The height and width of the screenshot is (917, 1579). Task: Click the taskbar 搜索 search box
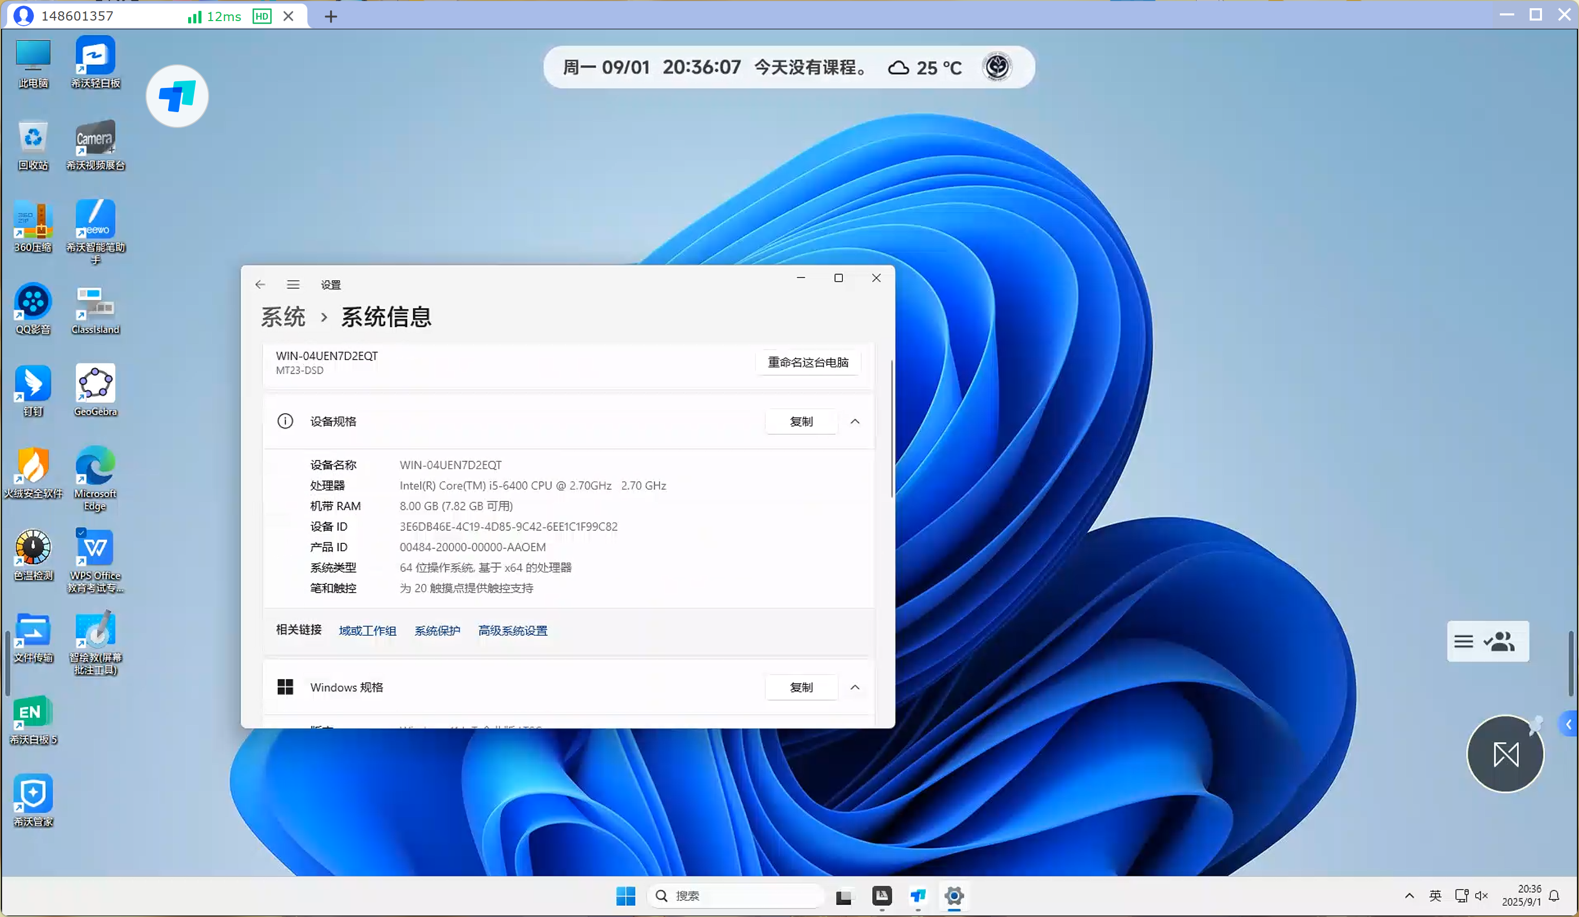coord(736,896)
